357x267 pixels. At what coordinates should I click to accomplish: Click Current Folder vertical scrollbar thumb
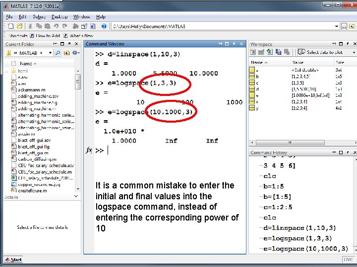[x=78, y=82]
